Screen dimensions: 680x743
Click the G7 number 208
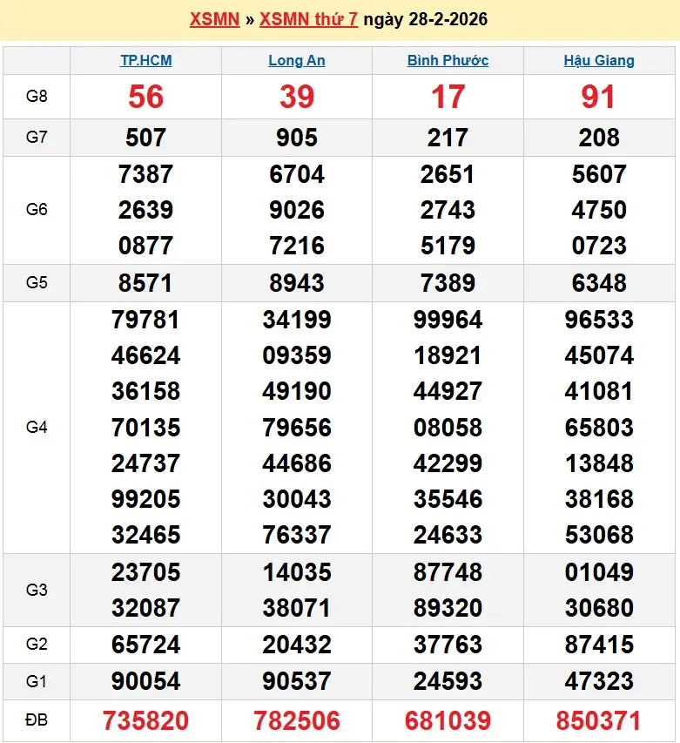click(x=599, y=138)
